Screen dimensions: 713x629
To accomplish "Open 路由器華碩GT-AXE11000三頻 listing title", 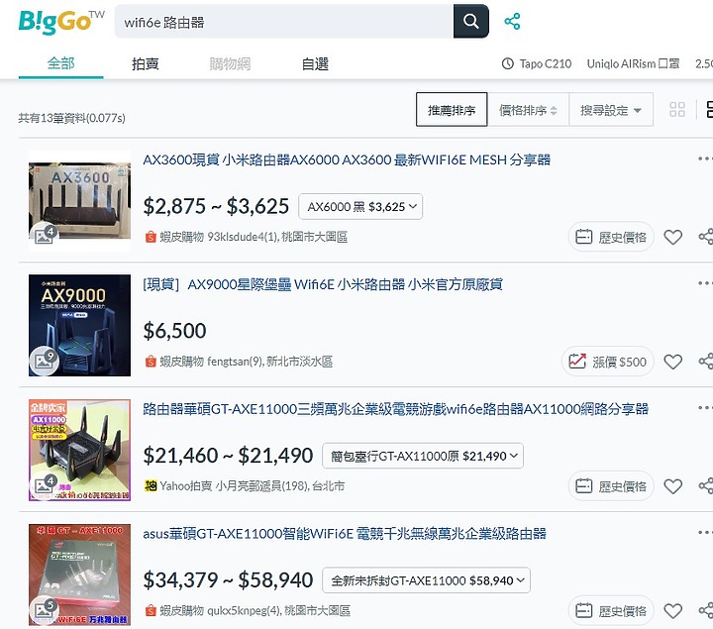I will click(x=395, y=409).
